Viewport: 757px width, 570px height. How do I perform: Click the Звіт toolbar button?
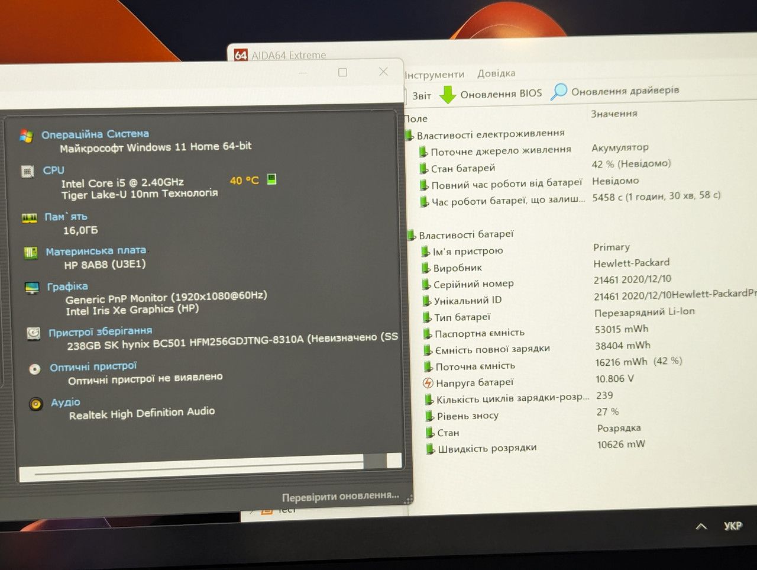point(422,96)
